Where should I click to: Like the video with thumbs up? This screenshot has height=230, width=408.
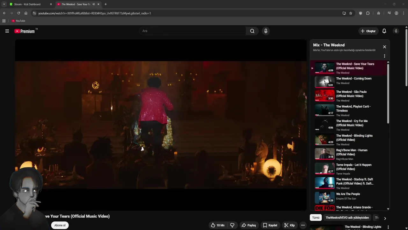point(217,225)
